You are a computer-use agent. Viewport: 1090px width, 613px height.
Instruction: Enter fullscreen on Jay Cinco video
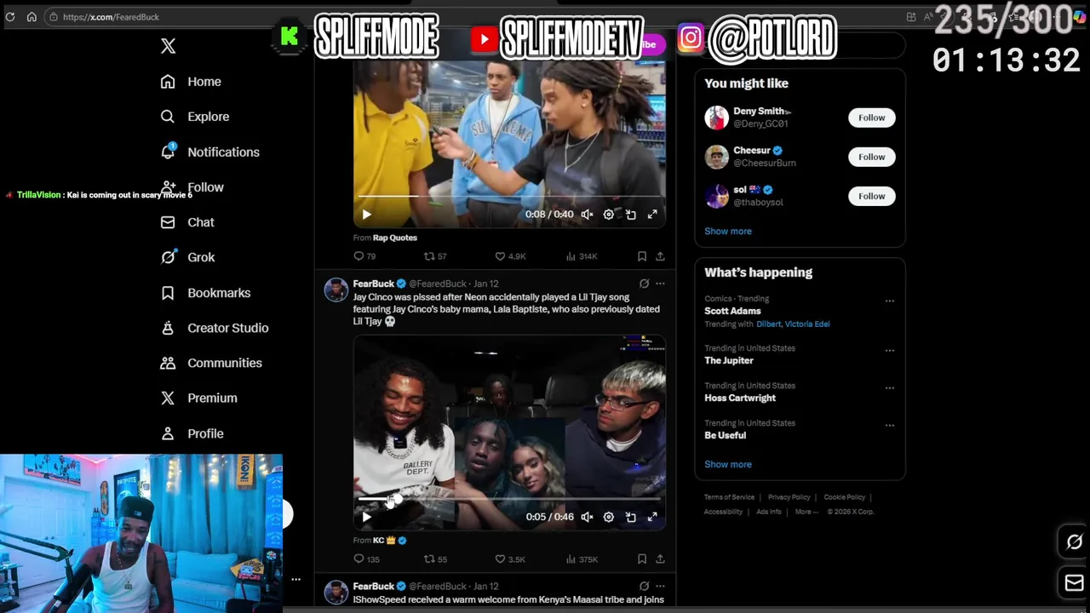pyautogui.click(x=652, y=517)
